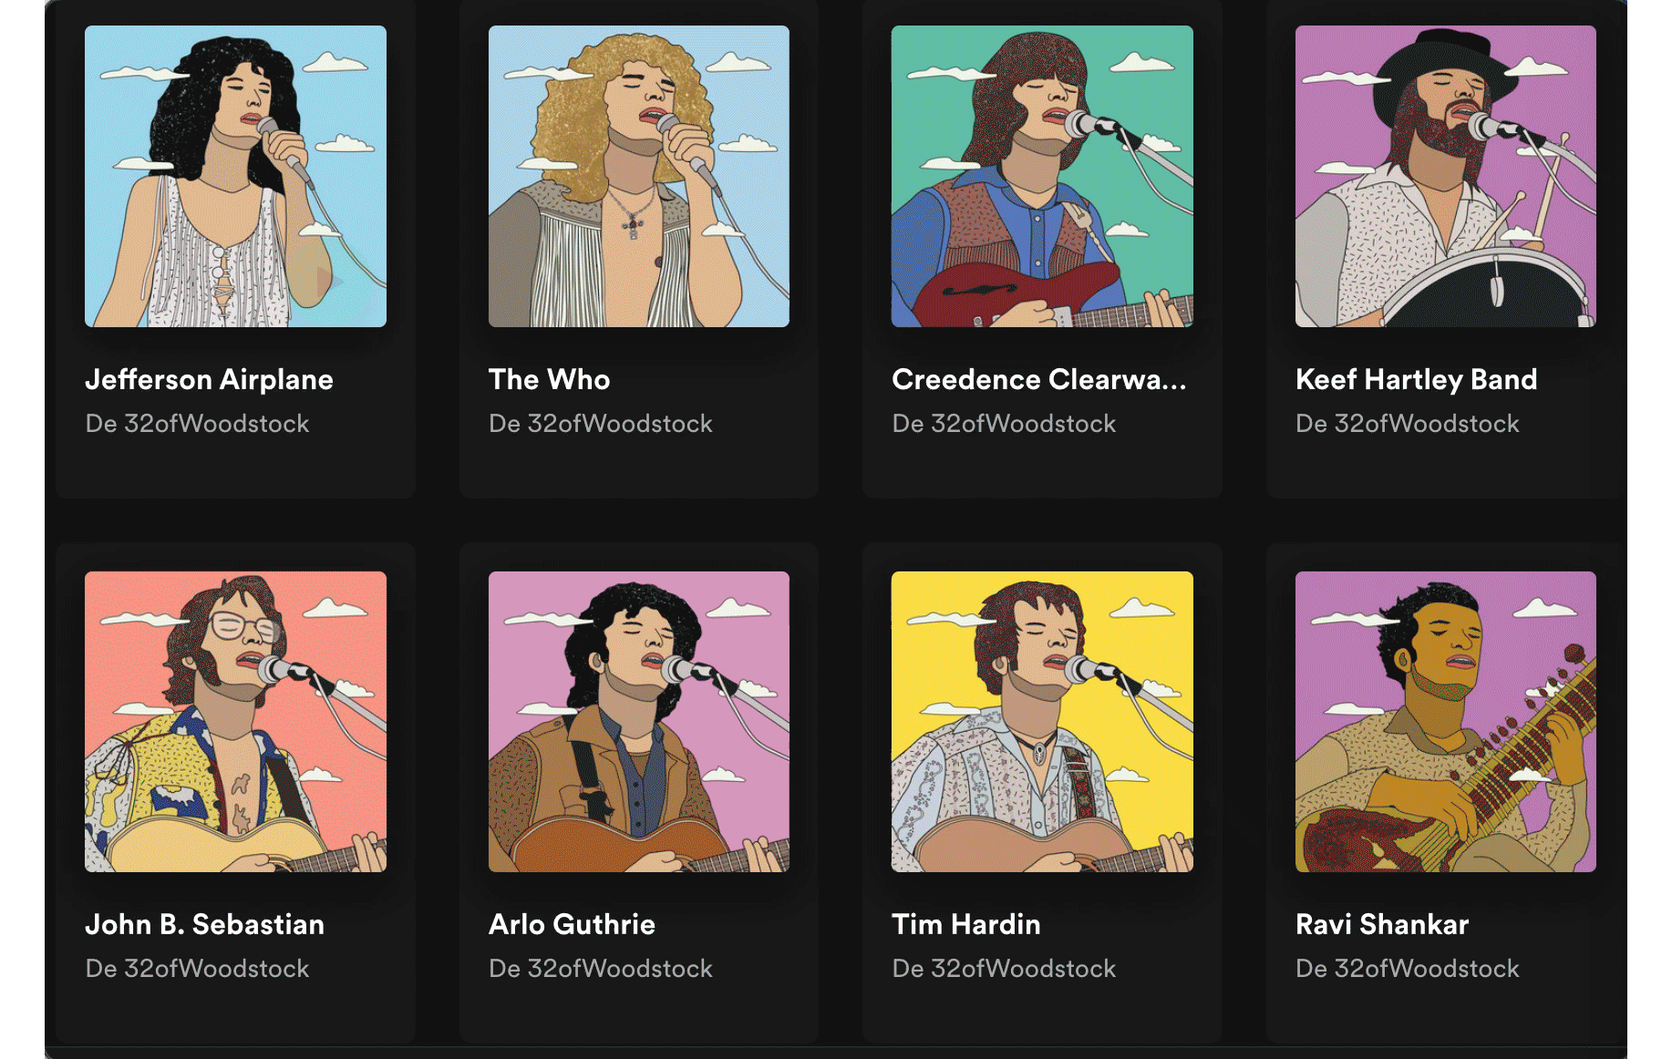Open the Tim Hardin cover artwork

pyautogui.click(x=1042, y=721)
